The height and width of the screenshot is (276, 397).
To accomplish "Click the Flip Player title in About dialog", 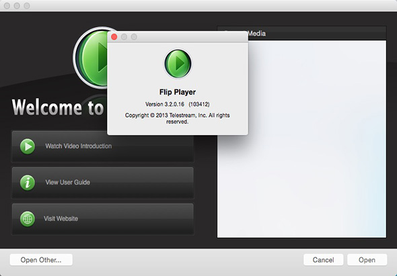I will [178, 92].
